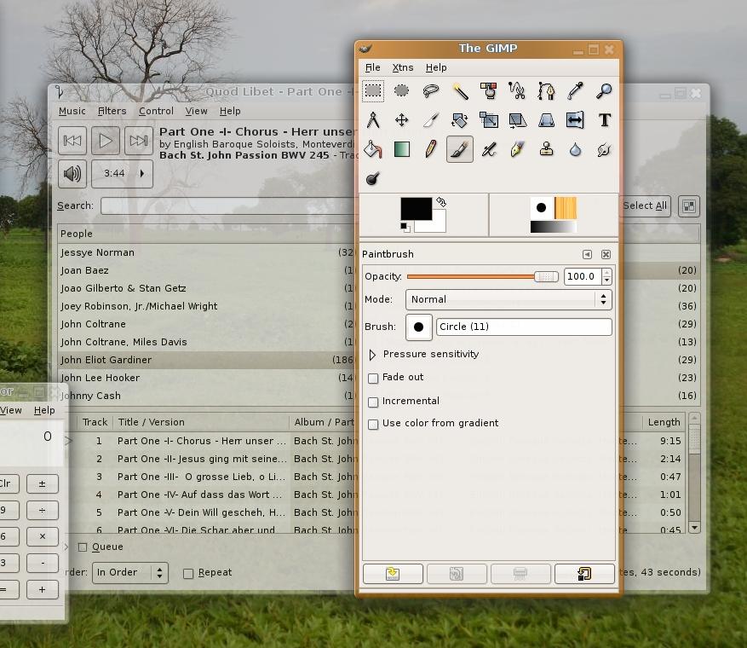Choose the Free Select lasso tool
This screenshot has width=747, height=648.
coord(431,90)
